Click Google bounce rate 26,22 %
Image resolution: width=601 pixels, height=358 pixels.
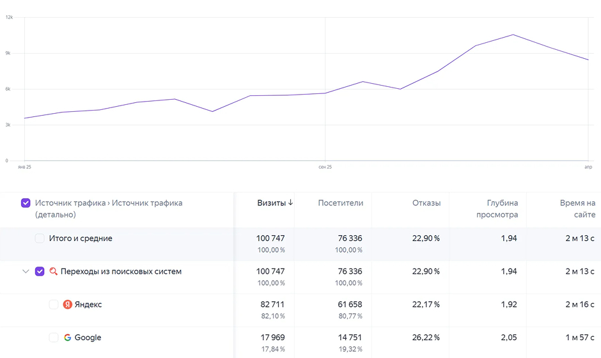[x=426, y=338]
